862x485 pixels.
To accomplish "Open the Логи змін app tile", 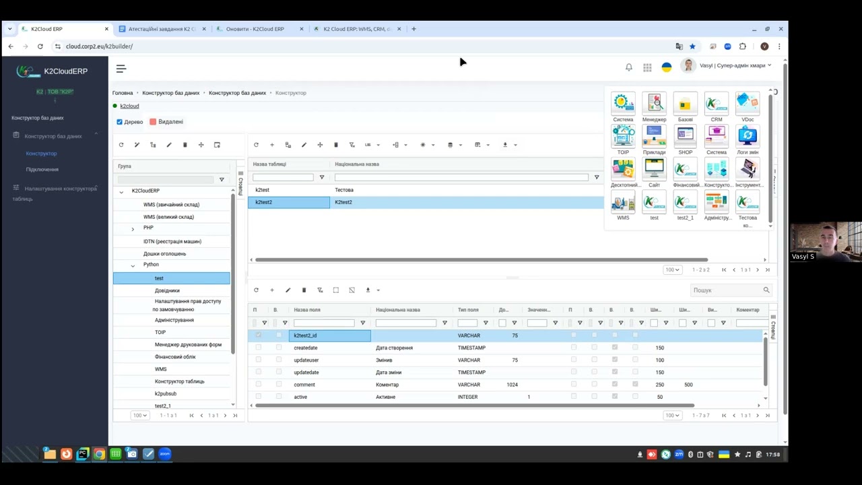I will pyautogui.click(x=748, y=140).
